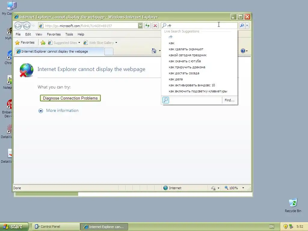Select suggestion 'как скачать с ютуба'

click(x=199, y=61)
